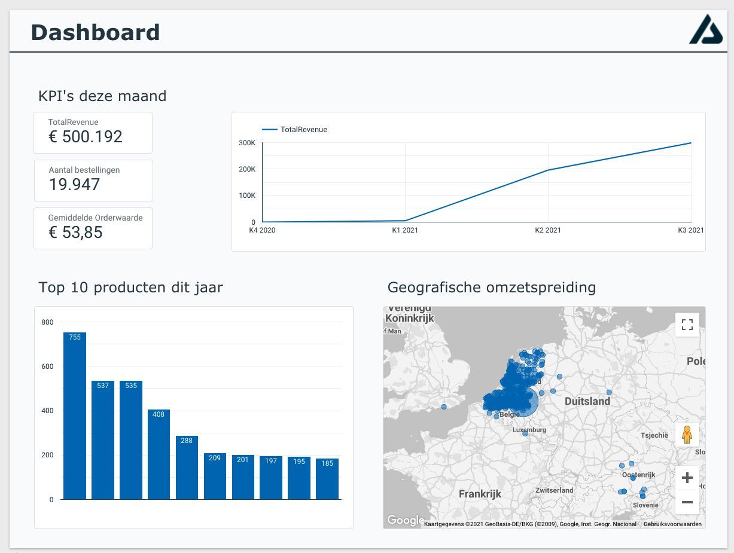Click the K3 2021 axis label
The height and width of the screenshot is (553, 734).
pyautogui.click(x=692, y=230)
